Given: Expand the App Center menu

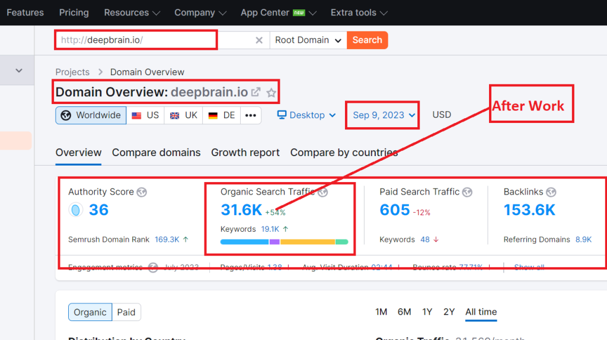Looking at the screenshot, I should (279, 13).
